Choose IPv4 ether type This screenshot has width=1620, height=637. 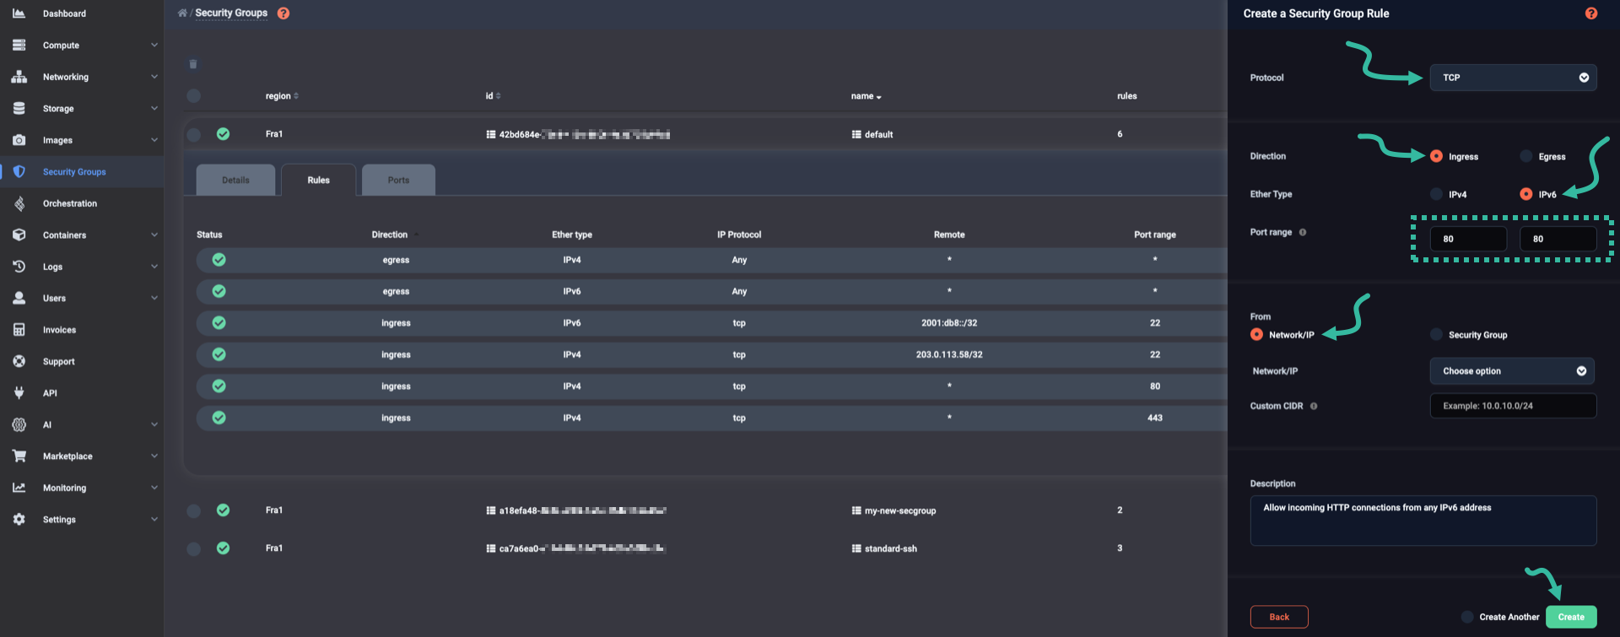point(1436,194)
